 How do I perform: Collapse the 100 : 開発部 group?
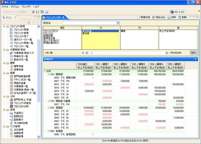tap(49, 74)
